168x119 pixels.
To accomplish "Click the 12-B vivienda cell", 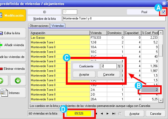I will (x=98, y=42).
